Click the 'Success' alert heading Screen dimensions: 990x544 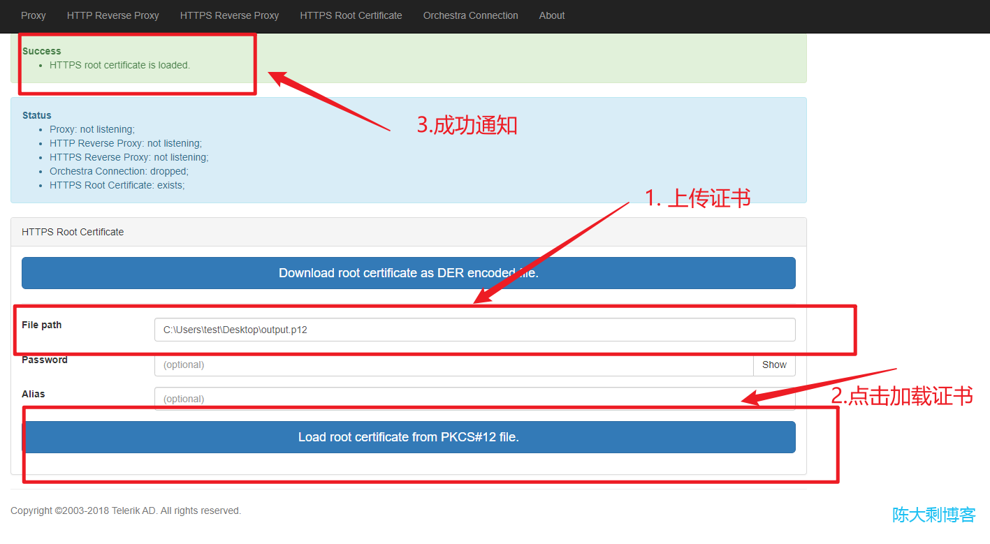click(x=42, y=51)
